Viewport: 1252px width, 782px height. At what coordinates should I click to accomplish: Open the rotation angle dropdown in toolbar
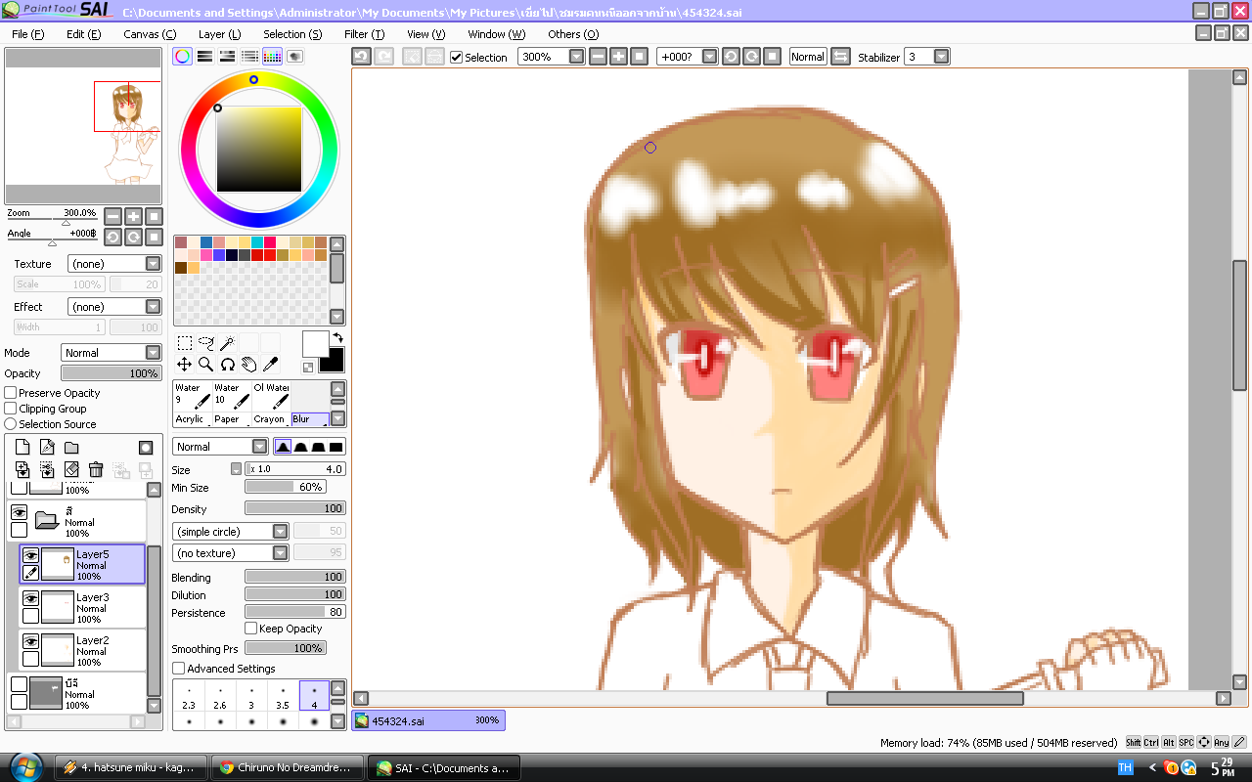click(709, 57)
